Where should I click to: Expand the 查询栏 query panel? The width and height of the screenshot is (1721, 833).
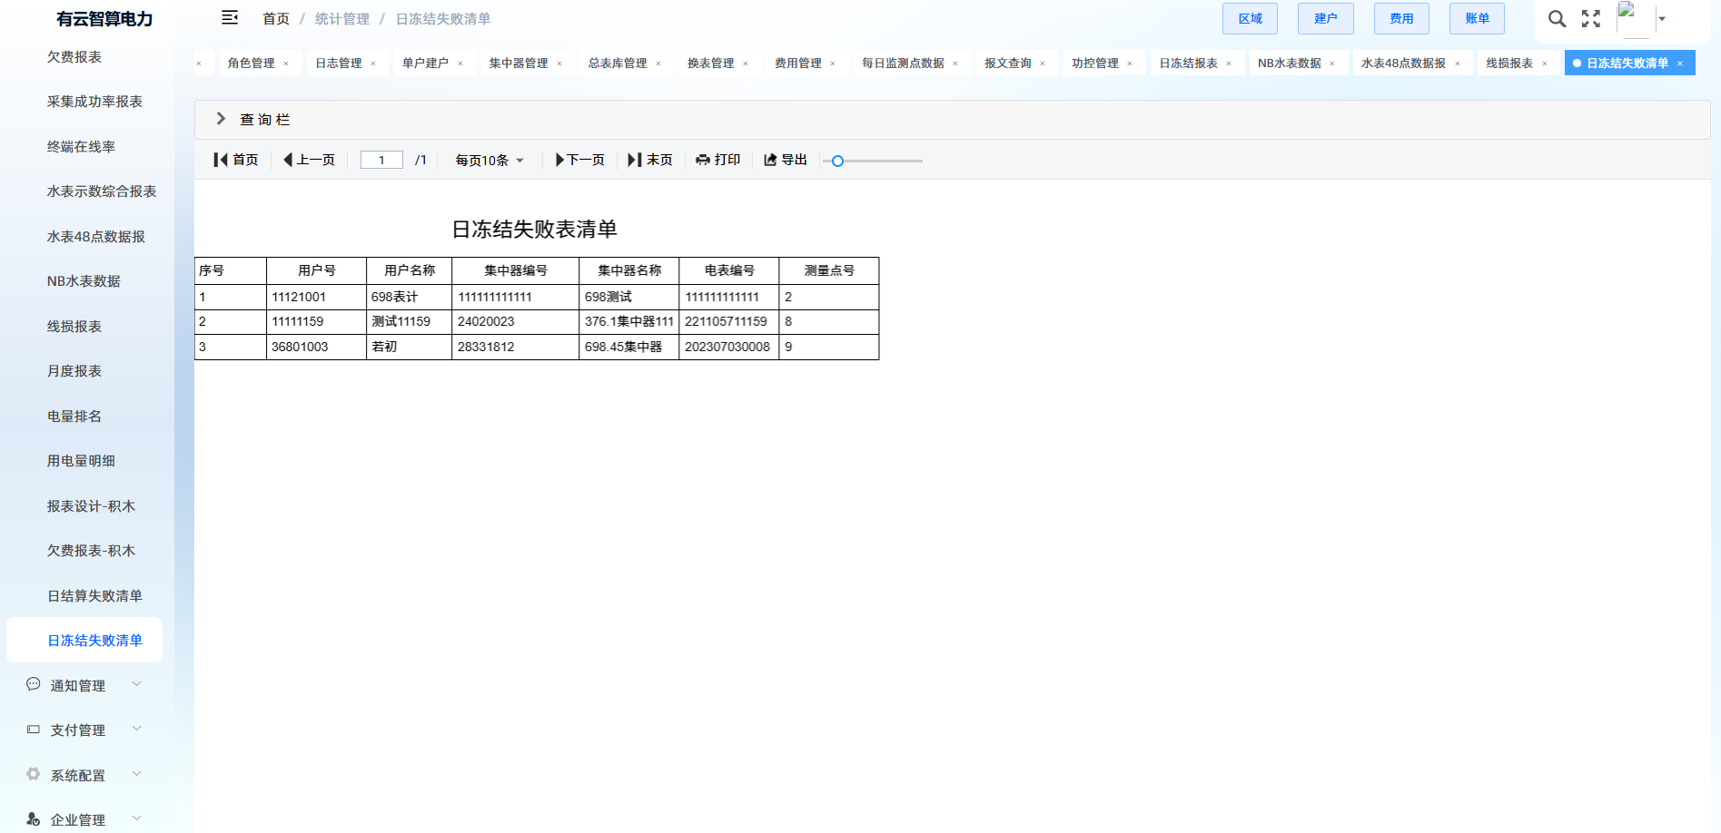(221, 119)
